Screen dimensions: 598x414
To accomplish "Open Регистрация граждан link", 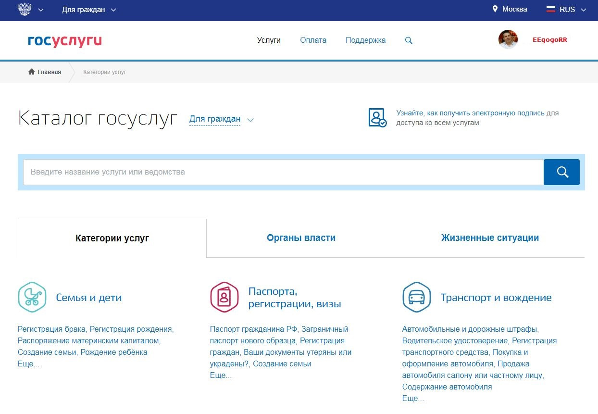I will coord(277,347).
